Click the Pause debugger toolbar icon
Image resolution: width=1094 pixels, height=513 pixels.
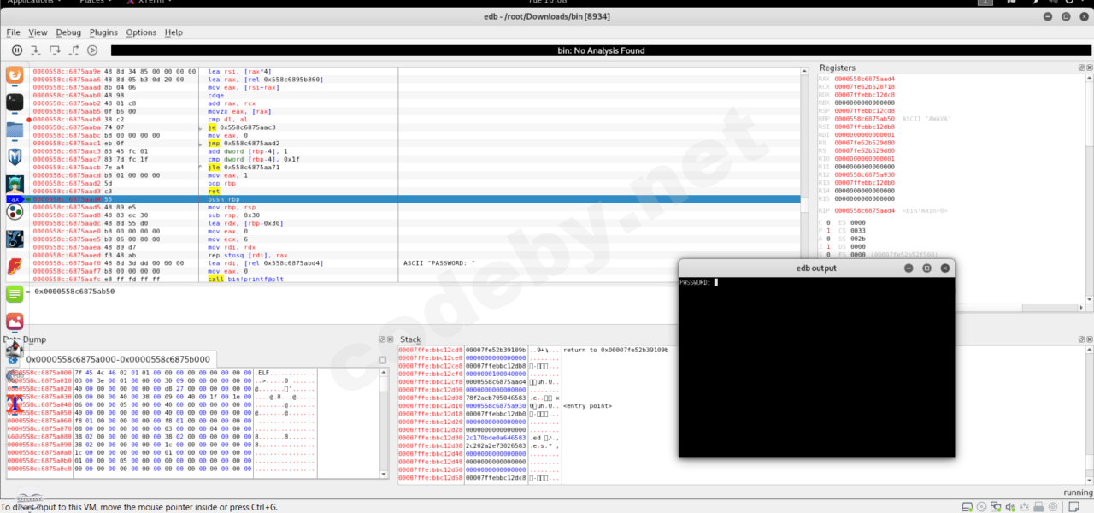pos(17,50)
